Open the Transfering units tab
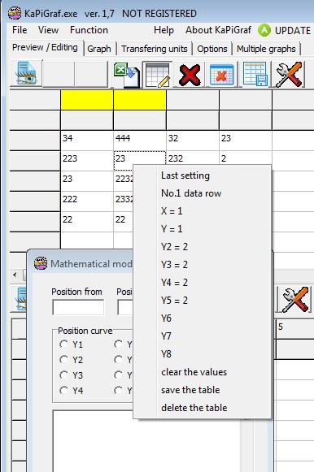314x472 pixels. 155,49
